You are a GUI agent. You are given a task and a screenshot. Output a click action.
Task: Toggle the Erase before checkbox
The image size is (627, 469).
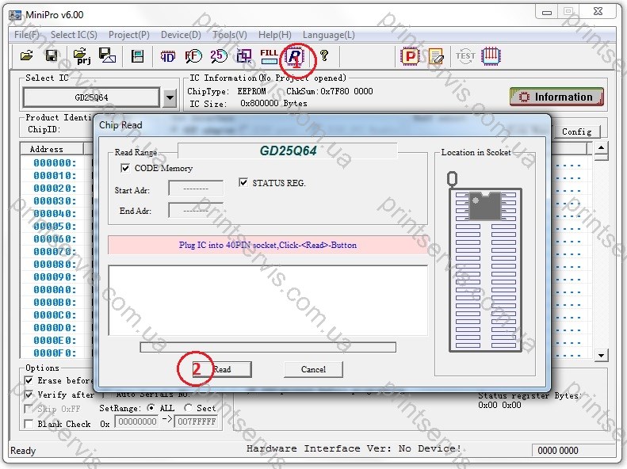(29, 380)
